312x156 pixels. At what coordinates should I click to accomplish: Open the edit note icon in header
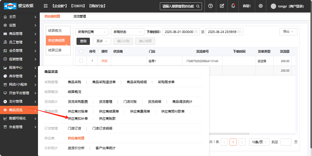click(x=222, y=6)
